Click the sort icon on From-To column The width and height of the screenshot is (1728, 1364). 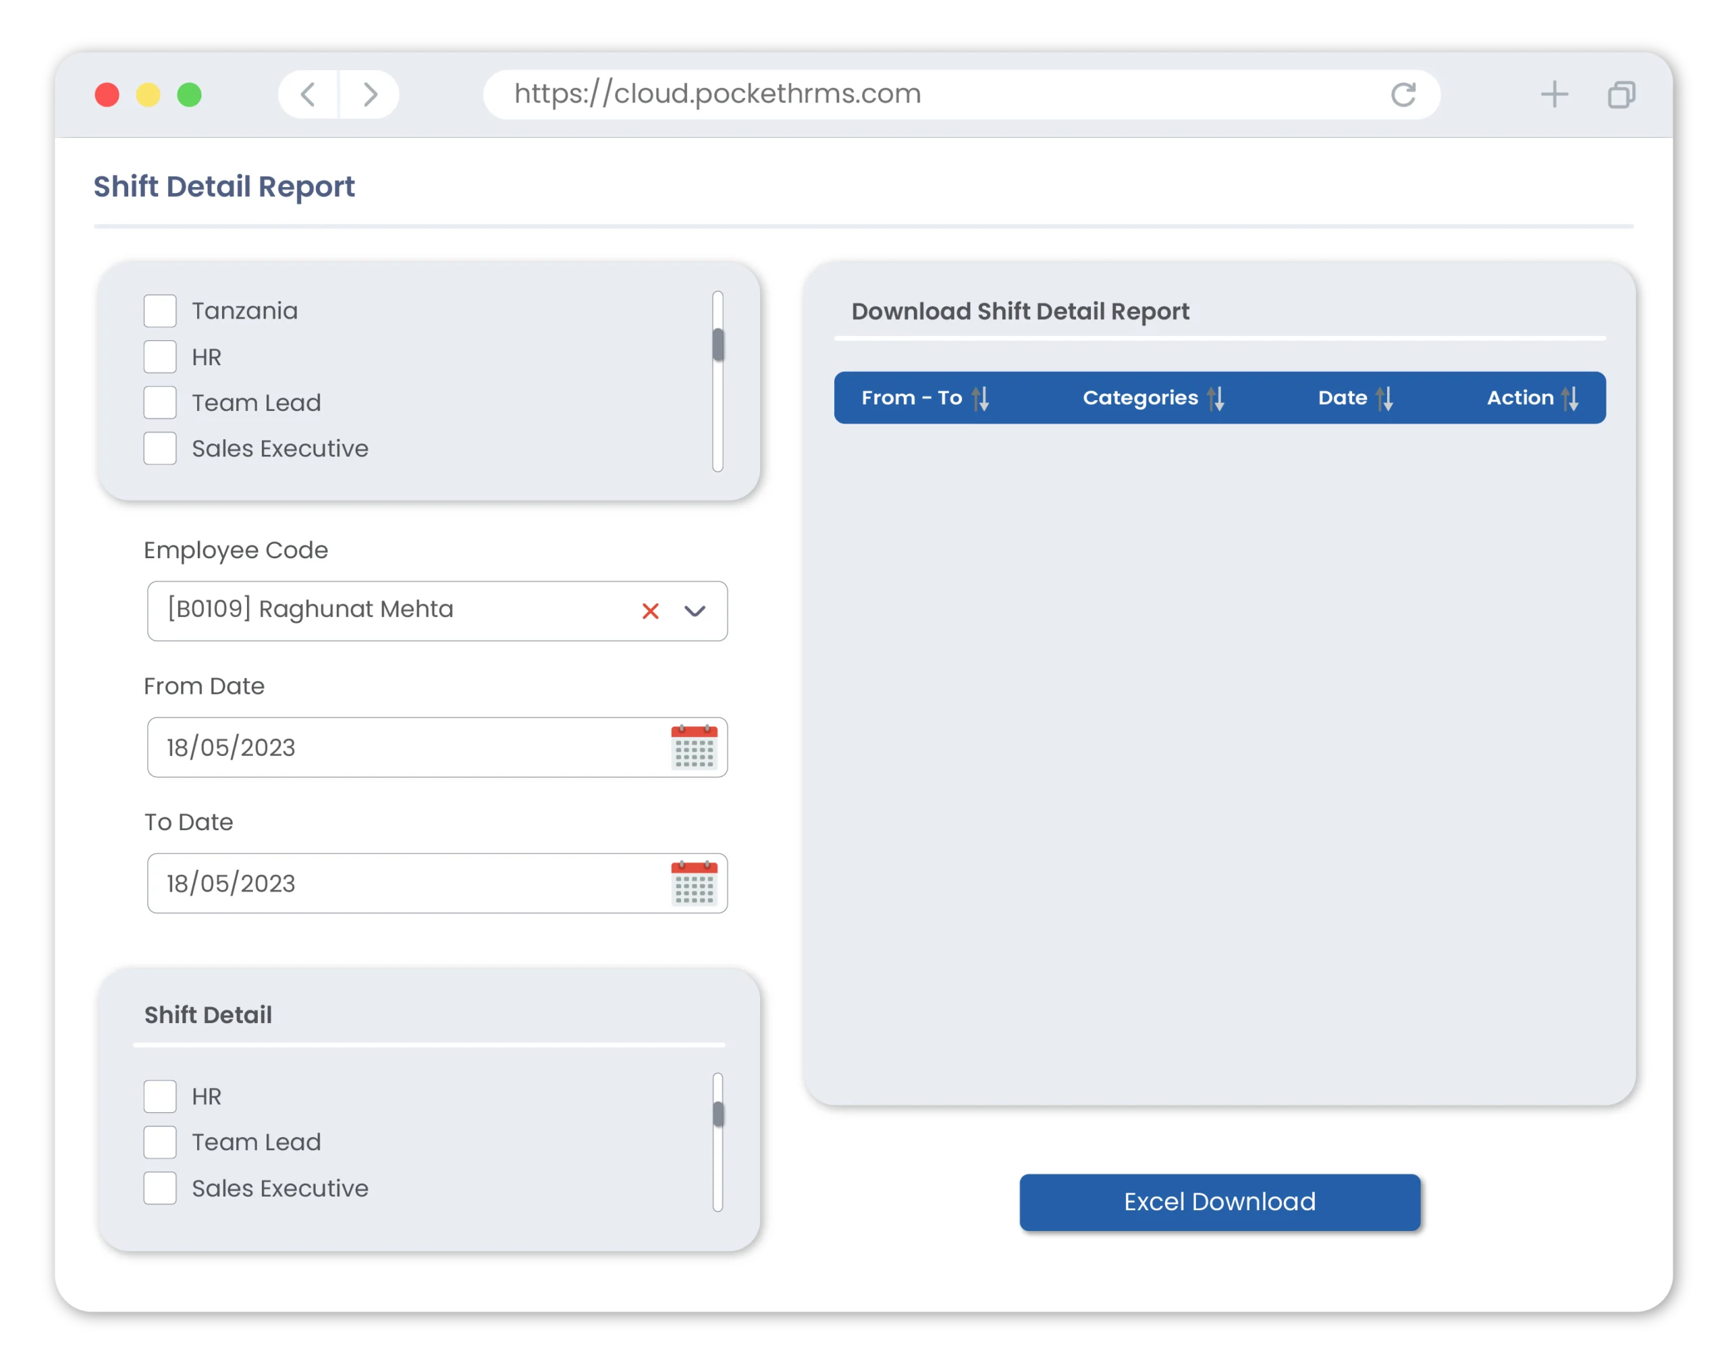[x=982, y=397]
